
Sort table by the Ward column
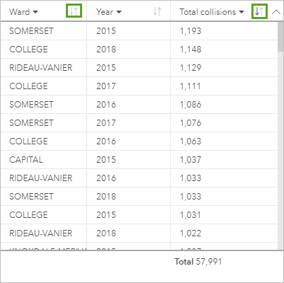pos(74,11)
